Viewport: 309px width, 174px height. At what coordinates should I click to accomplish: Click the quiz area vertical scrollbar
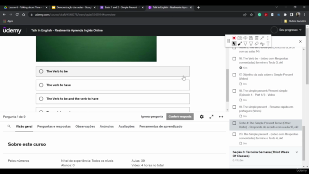coord(227,85)
